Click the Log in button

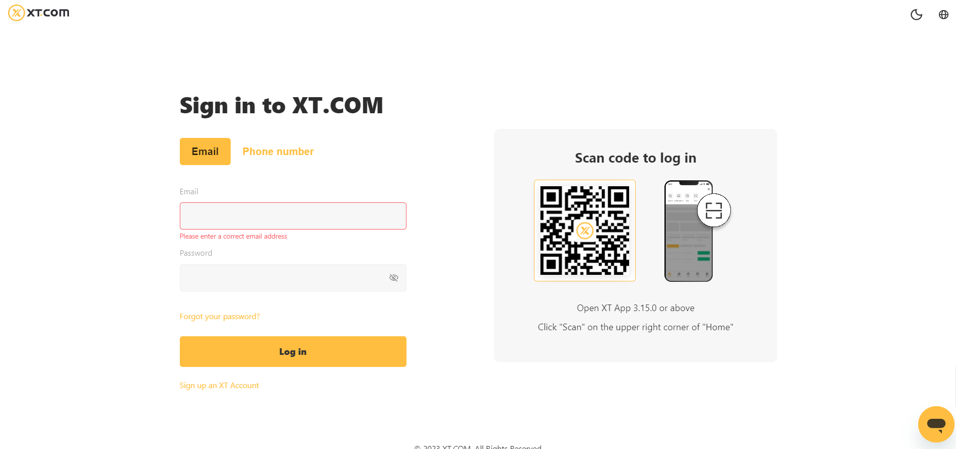point(293,352)
